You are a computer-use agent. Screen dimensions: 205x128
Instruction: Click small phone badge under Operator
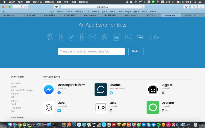pyautogui.click(x=163, y=111)
